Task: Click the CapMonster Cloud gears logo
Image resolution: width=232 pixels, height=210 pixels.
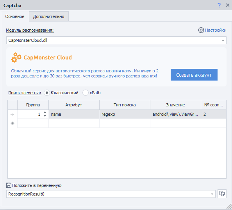Action: point(16,57)
